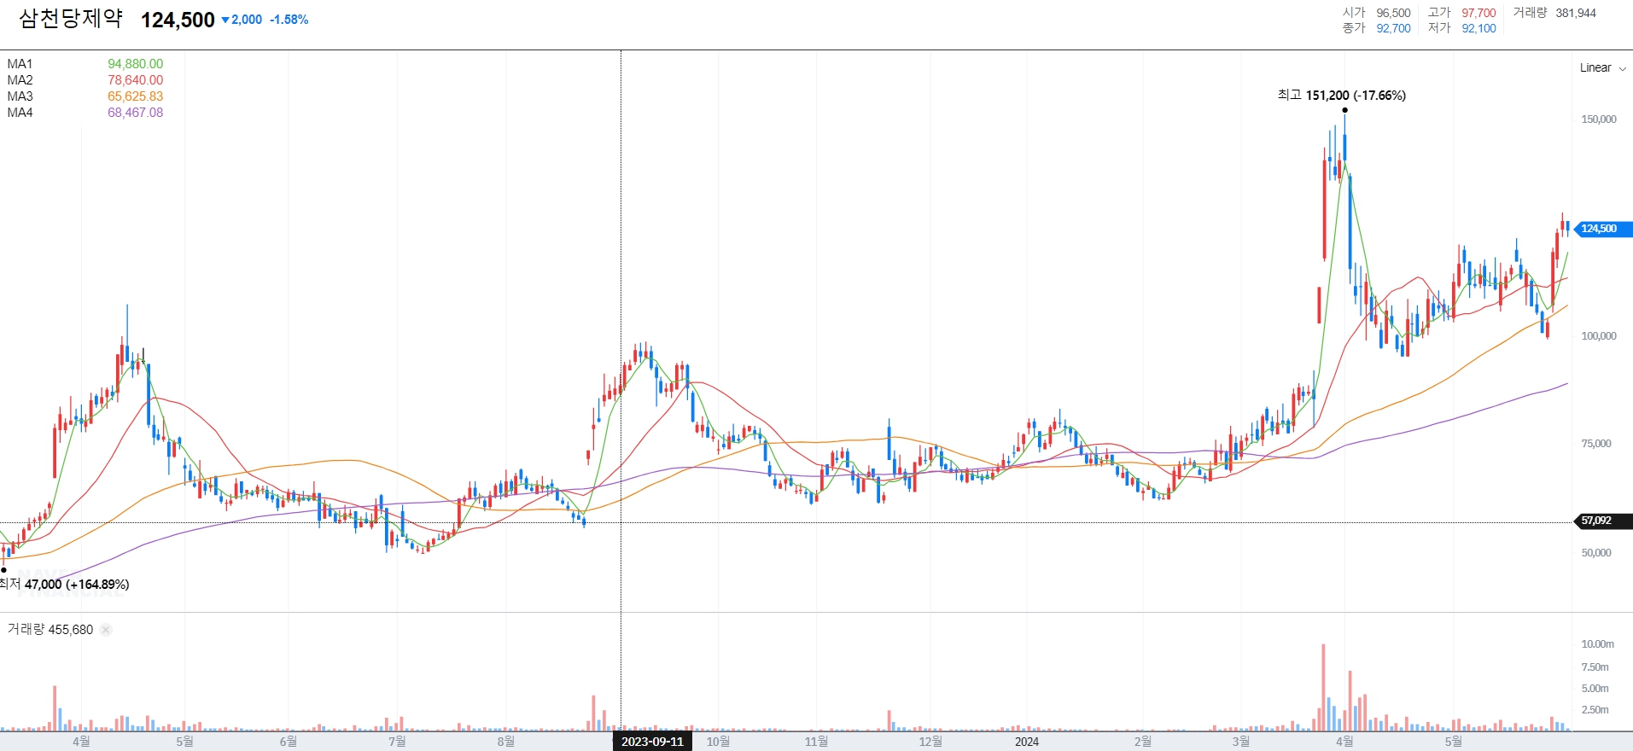Click the 10월 label on time axis
This screenshot has height=751, width=1633.
[x=718, y=742]
